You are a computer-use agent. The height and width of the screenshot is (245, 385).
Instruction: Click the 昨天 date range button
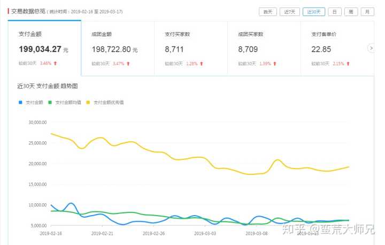click(x=267, y=11)
